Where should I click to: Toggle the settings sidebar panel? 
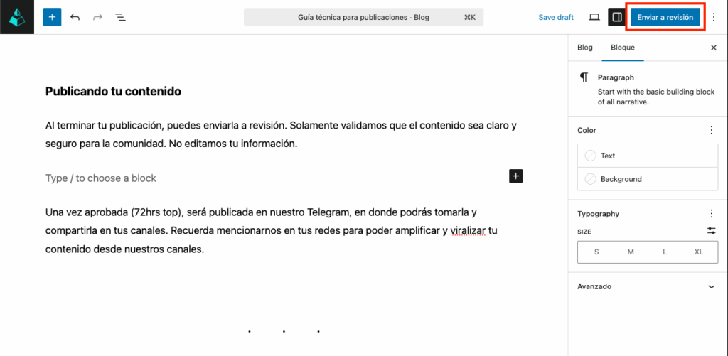pyautogui.click(x=616, y=17)
